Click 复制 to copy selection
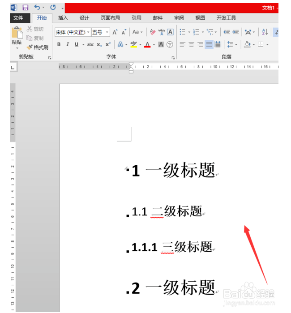291x313 pixels. [x=35, y=38]
